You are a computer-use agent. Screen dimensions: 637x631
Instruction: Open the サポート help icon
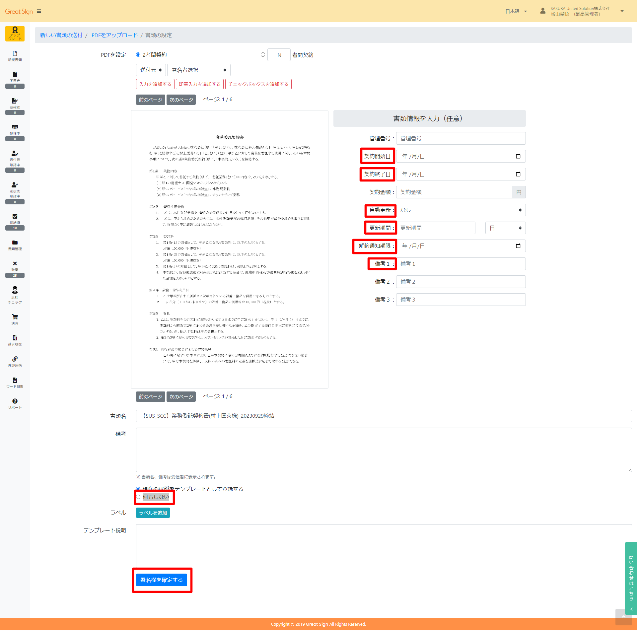tap(15, 403)
